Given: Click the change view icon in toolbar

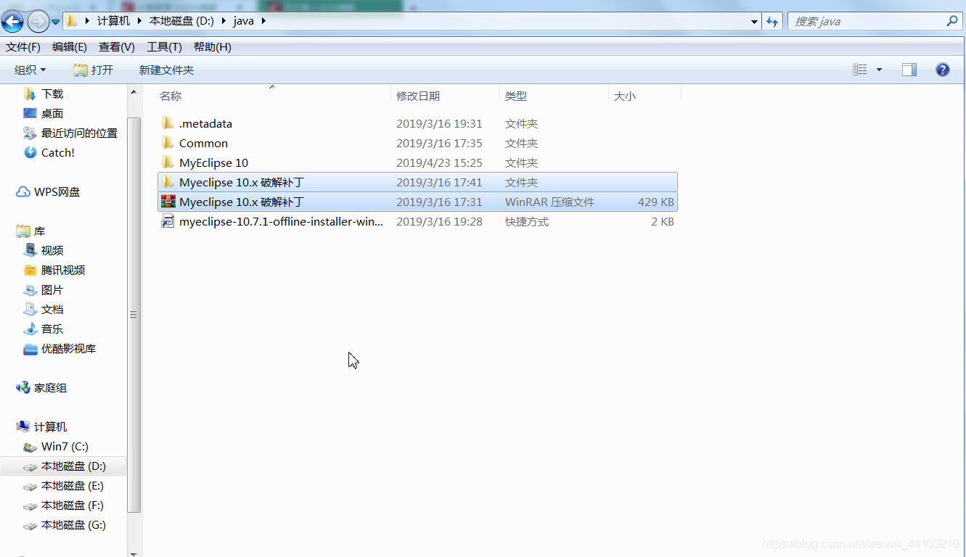Looking at the screenshot, I should click(x=860, y=70).
